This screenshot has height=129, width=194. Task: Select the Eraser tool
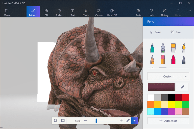[x=163, y=59]
